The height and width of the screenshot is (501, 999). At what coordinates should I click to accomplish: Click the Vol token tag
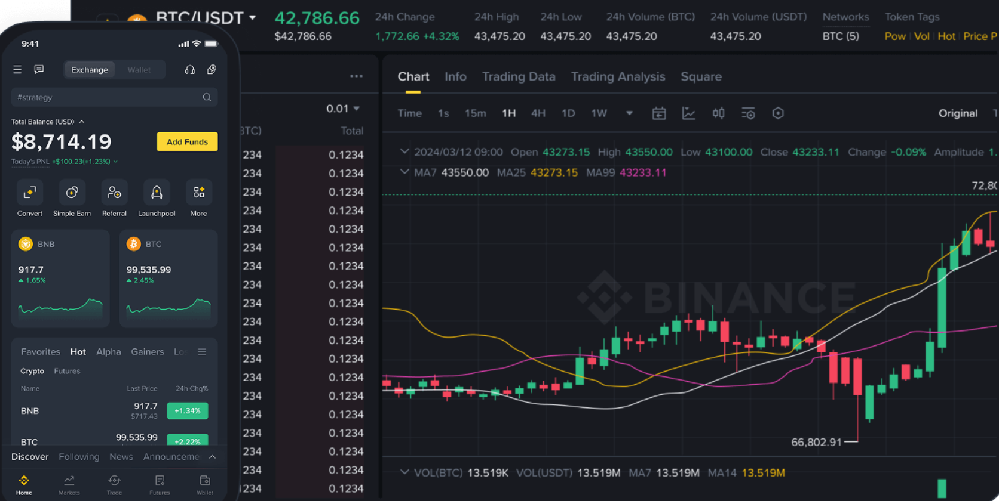(922, 36)
